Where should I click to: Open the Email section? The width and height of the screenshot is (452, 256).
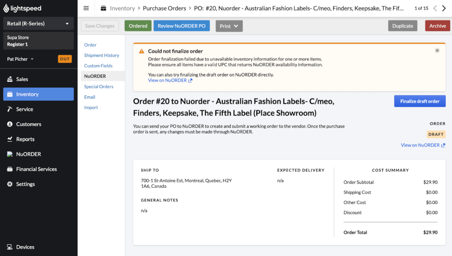pos(90,97)
